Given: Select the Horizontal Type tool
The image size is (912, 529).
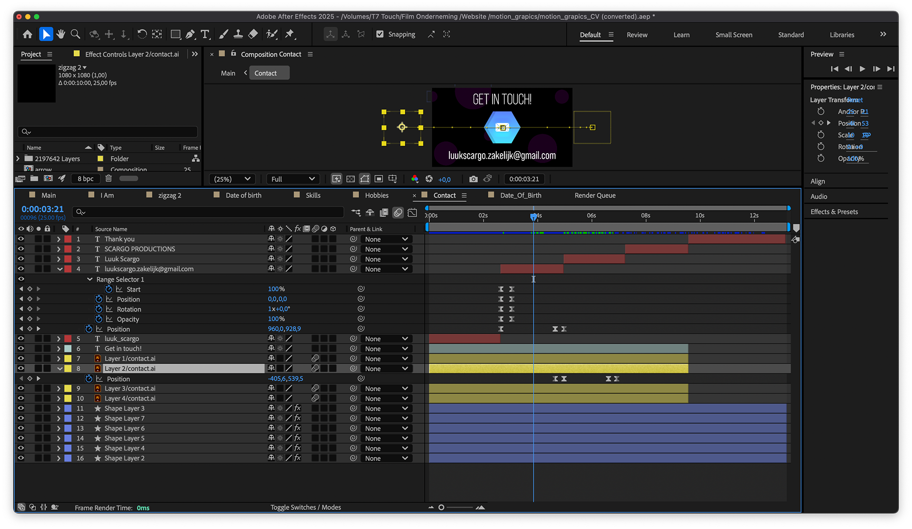Looking at the screenshot, I should (x=205, y=34).
